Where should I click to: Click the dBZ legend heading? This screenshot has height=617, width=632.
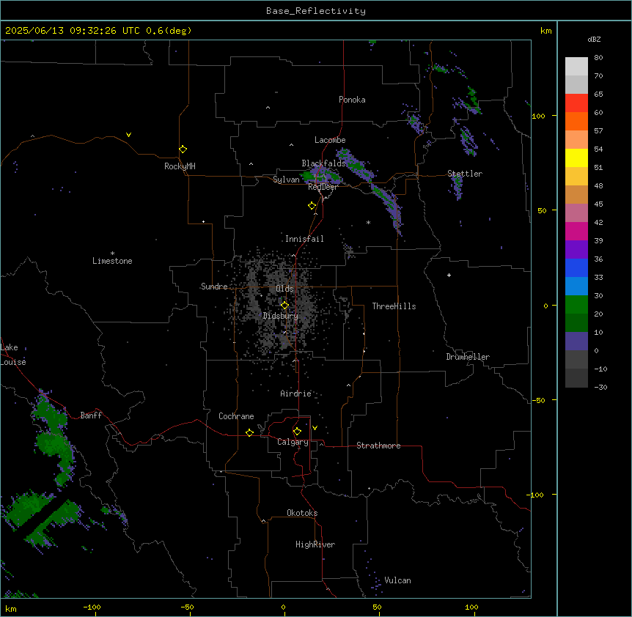(594, 39)
